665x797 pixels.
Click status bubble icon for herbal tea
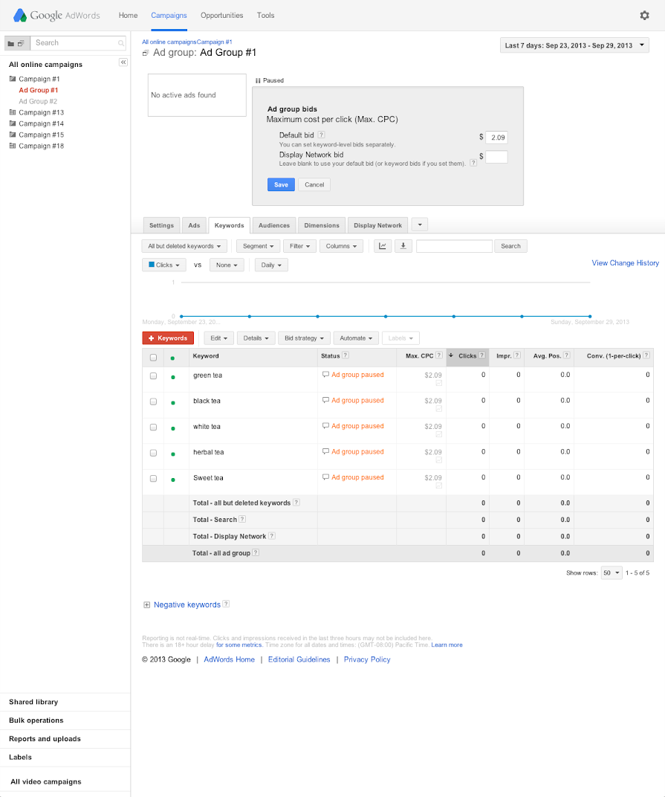pos(325,451)
